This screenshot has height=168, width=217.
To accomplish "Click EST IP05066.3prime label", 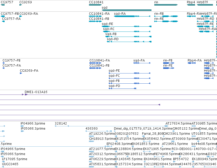I will click(x=33, y=129).
